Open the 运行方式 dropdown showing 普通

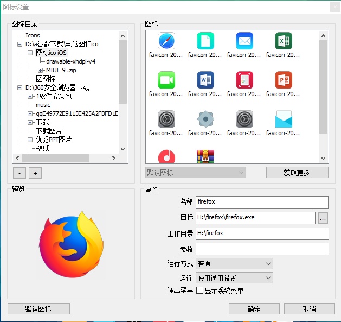234,264
